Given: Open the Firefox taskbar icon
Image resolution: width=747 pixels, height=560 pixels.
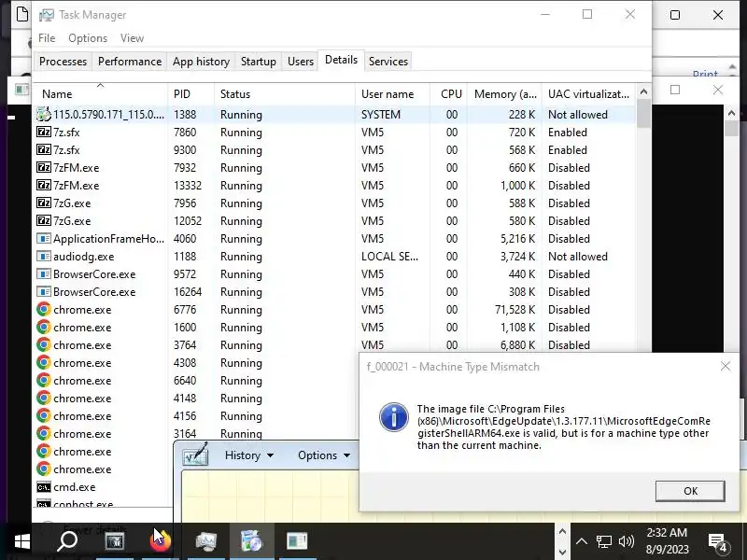Looking at the screenshot, I should (x=160, y=541).
